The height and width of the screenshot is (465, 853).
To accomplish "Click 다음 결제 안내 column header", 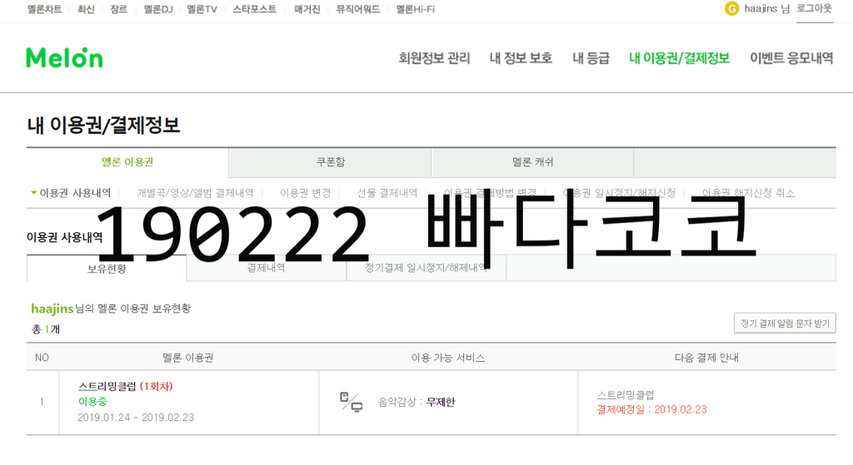I will (706, 358).
